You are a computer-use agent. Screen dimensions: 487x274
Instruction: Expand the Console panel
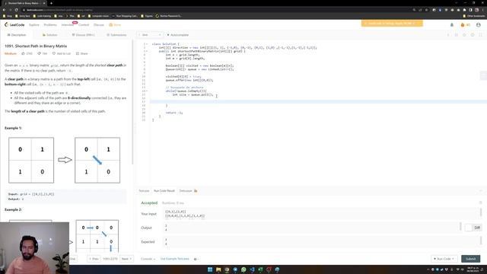coord(148,259)
